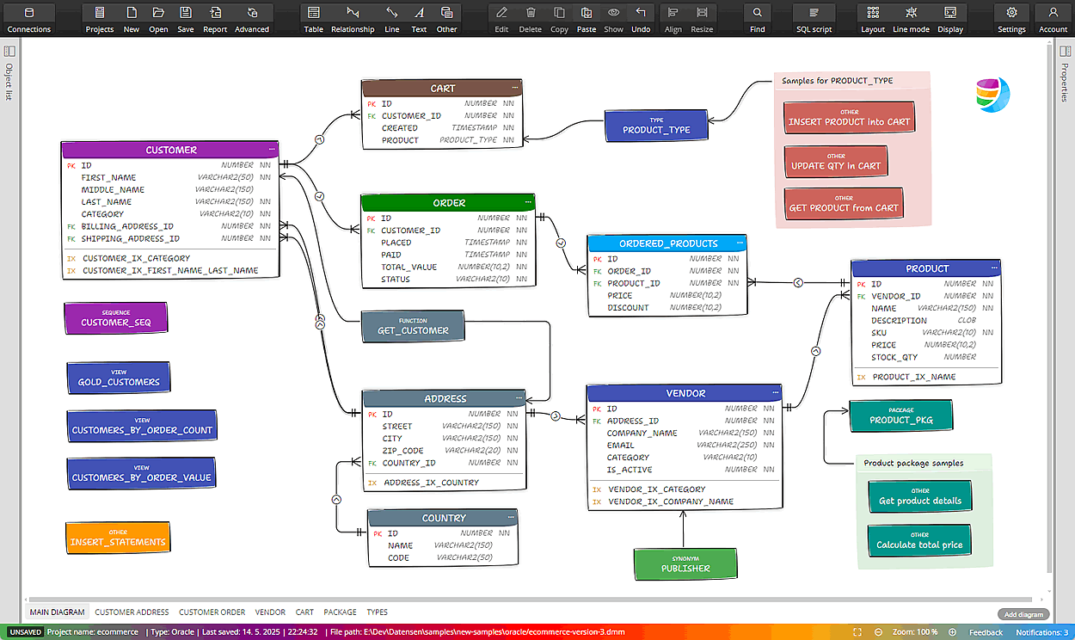Select the Table tool
1075x640 pixels.
[x=314, y=18]
